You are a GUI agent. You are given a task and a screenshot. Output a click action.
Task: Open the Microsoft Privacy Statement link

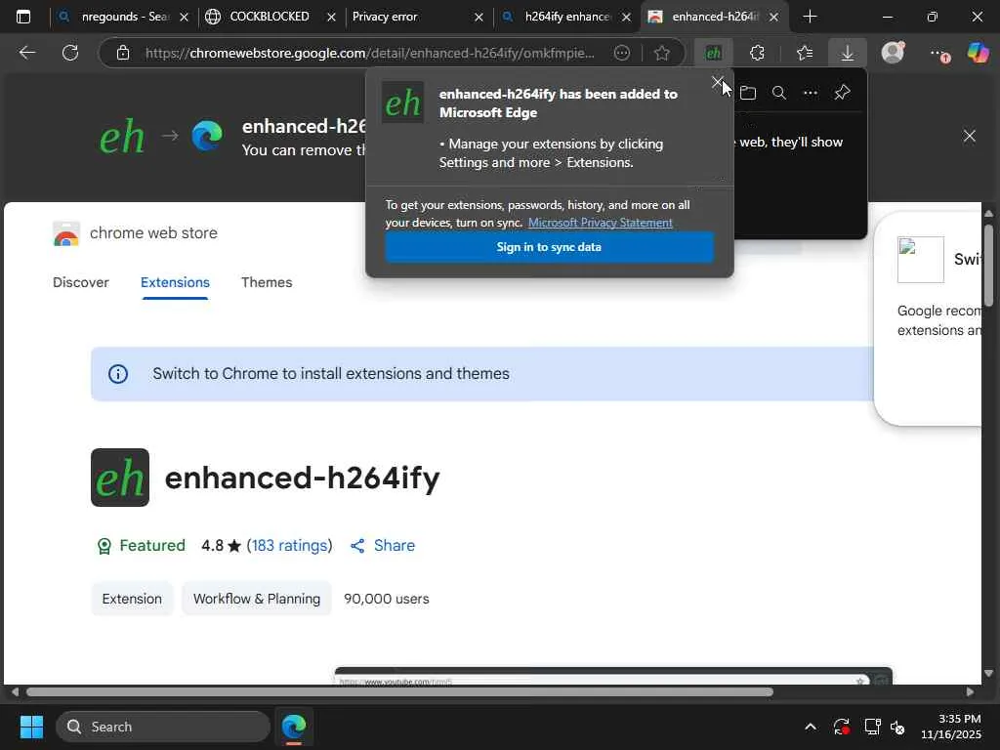(x=601, y=223)
